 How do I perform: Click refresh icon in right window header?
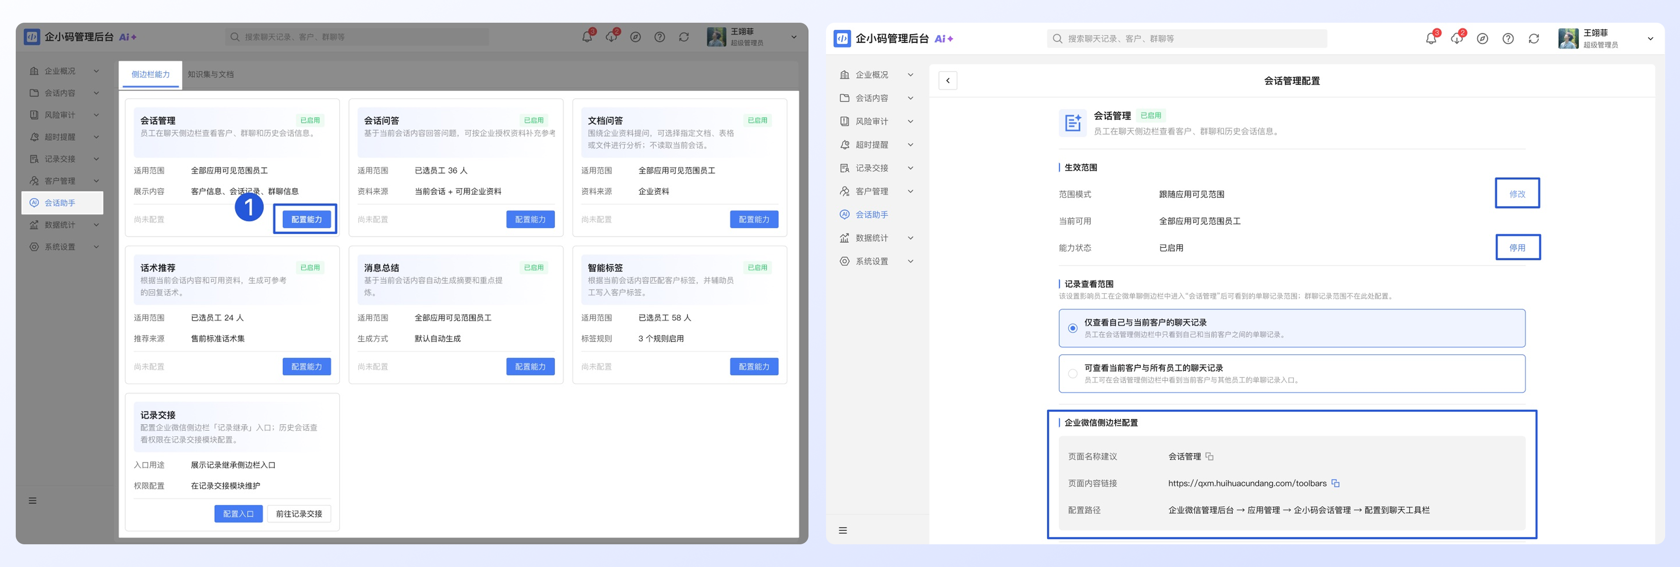point(1534,39)
